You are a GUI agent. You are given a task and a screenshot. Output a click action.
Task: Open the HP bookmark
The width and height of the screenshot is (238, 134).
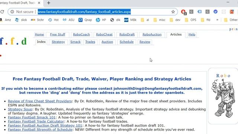point(101,20)
